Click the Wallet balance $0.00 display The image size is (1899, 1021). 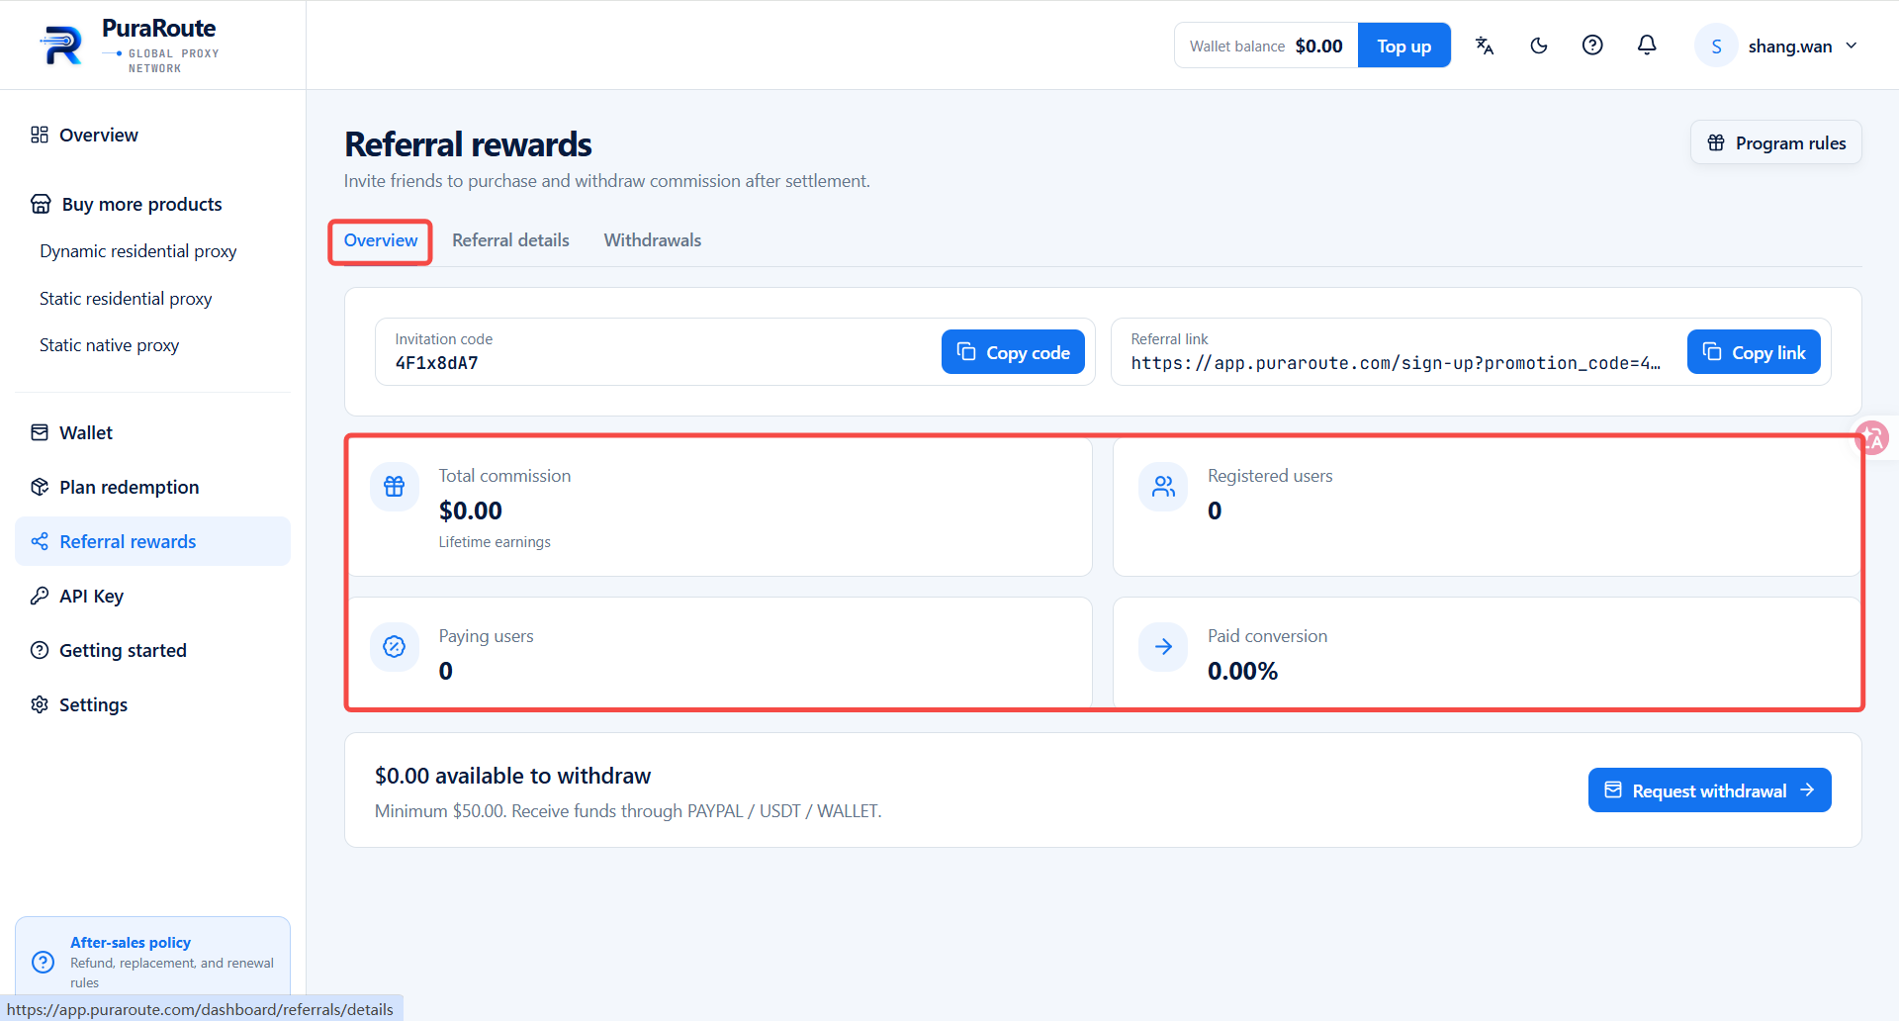pos(1266,46)
